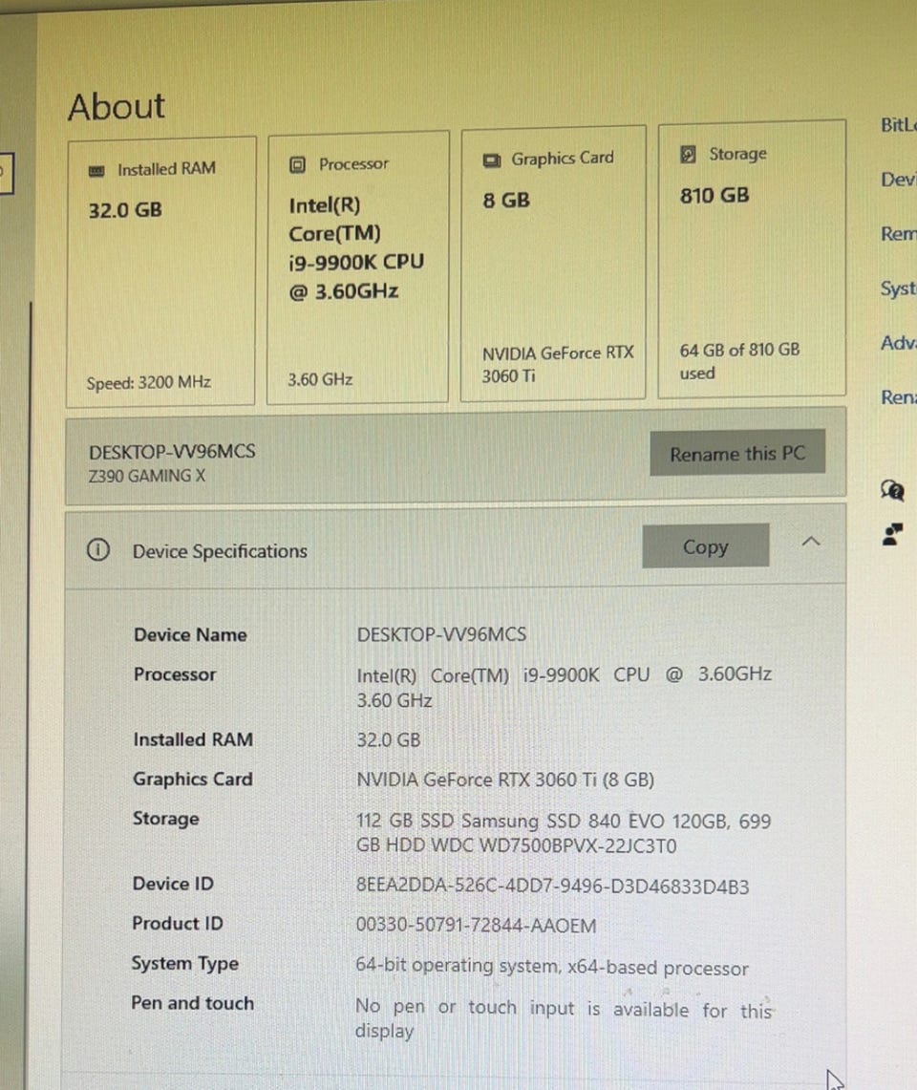The width and height of the screenshot is (917, 1090).
Task: Click the System Type value 64-bit operating system
Action: coord(552,966)
